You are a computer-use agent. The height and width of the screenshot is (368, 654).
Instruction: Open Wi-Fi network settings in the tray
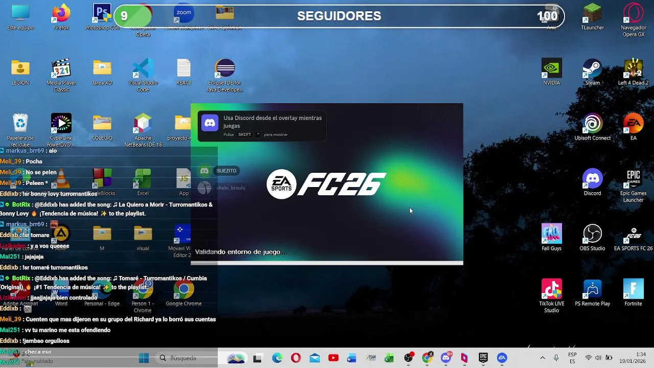pos(588,358)
